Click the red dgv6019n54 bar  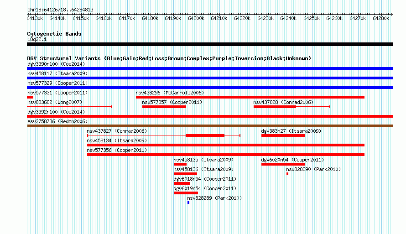[x=186, y=193]
